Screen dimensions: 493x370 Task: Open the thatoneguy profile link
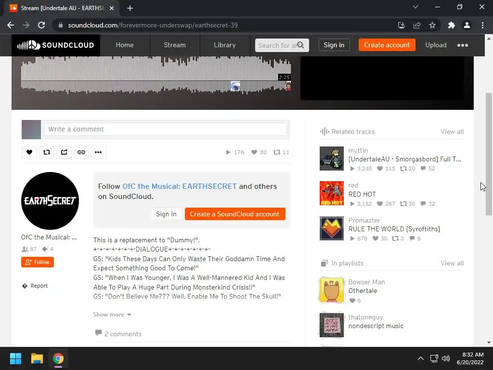click(365, 317)
